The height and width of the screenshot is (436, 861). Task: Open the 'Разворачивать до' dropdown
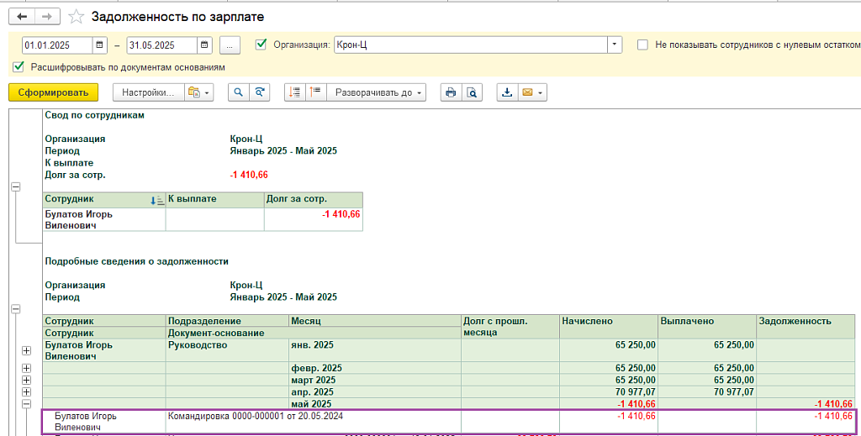[377, 92]
